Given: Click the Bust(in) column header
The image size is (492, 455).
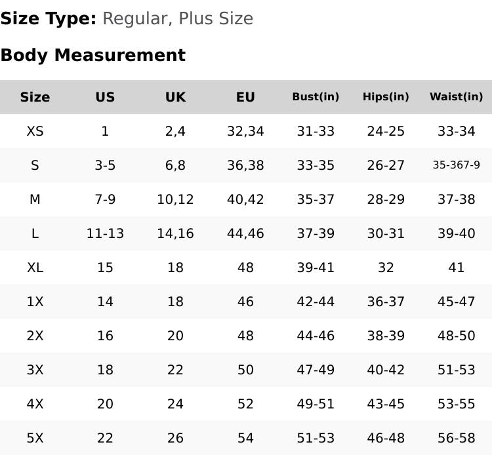Looking at the screenshot, I should click(316, 97).
